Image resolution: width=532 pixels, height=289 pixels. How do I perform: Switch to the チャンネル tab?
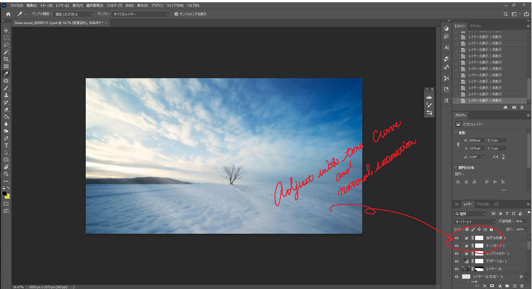point(483,204)
